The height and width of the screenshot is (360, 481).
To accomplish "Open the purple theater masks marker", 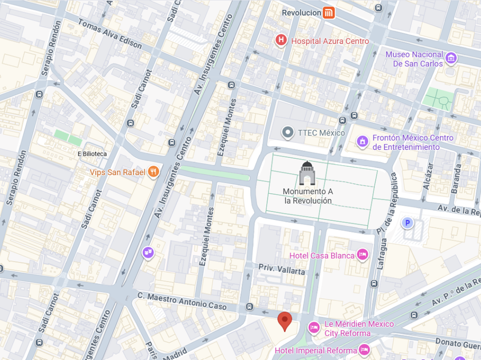I will click(x=148, y=253).
